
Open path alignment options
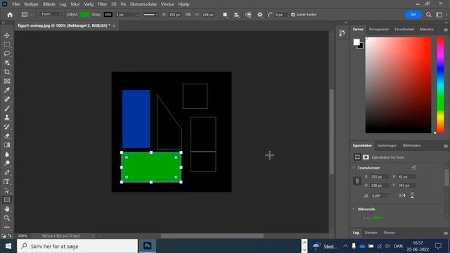pos(236,15)
